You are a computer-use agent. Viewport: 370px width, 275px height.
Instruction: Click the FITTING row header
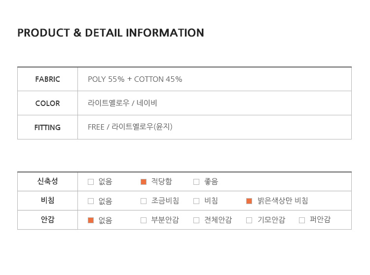pos(48,127)
